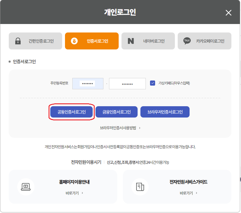Click the 브라우저인증서로그인 button
Image resolution: width=241 pixels, height=213 pixels.
click(x=165, y=112)
